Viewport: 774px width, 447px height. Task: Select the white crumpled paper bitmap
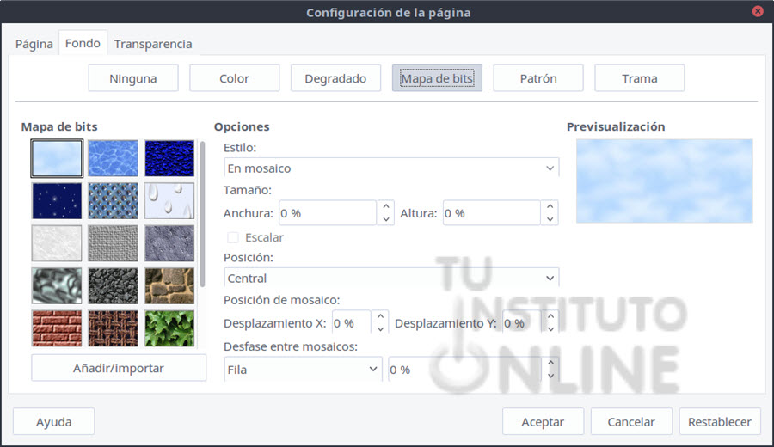pyautogui.click(x=57, y=243)
